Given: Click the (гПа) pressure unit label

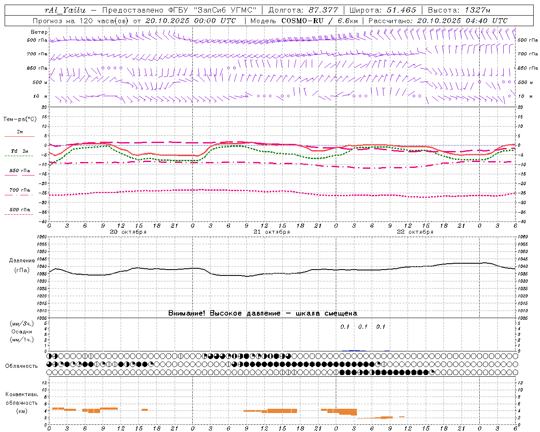Looking at the screenshot, I should (22, 270).
